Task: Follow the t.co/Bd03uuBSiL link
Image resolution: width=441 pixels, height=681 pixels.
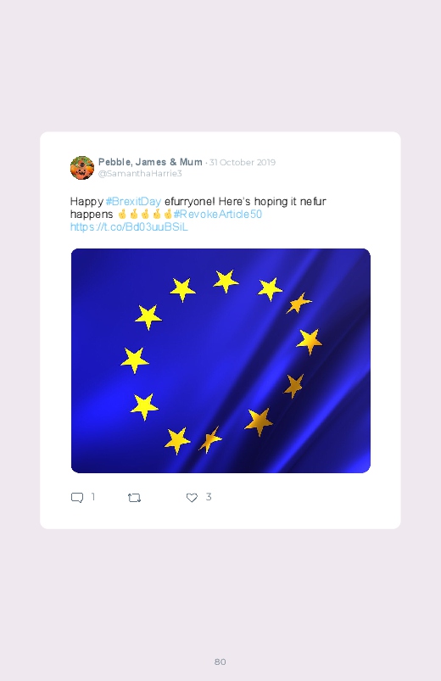Action: (x=129, y=227)
